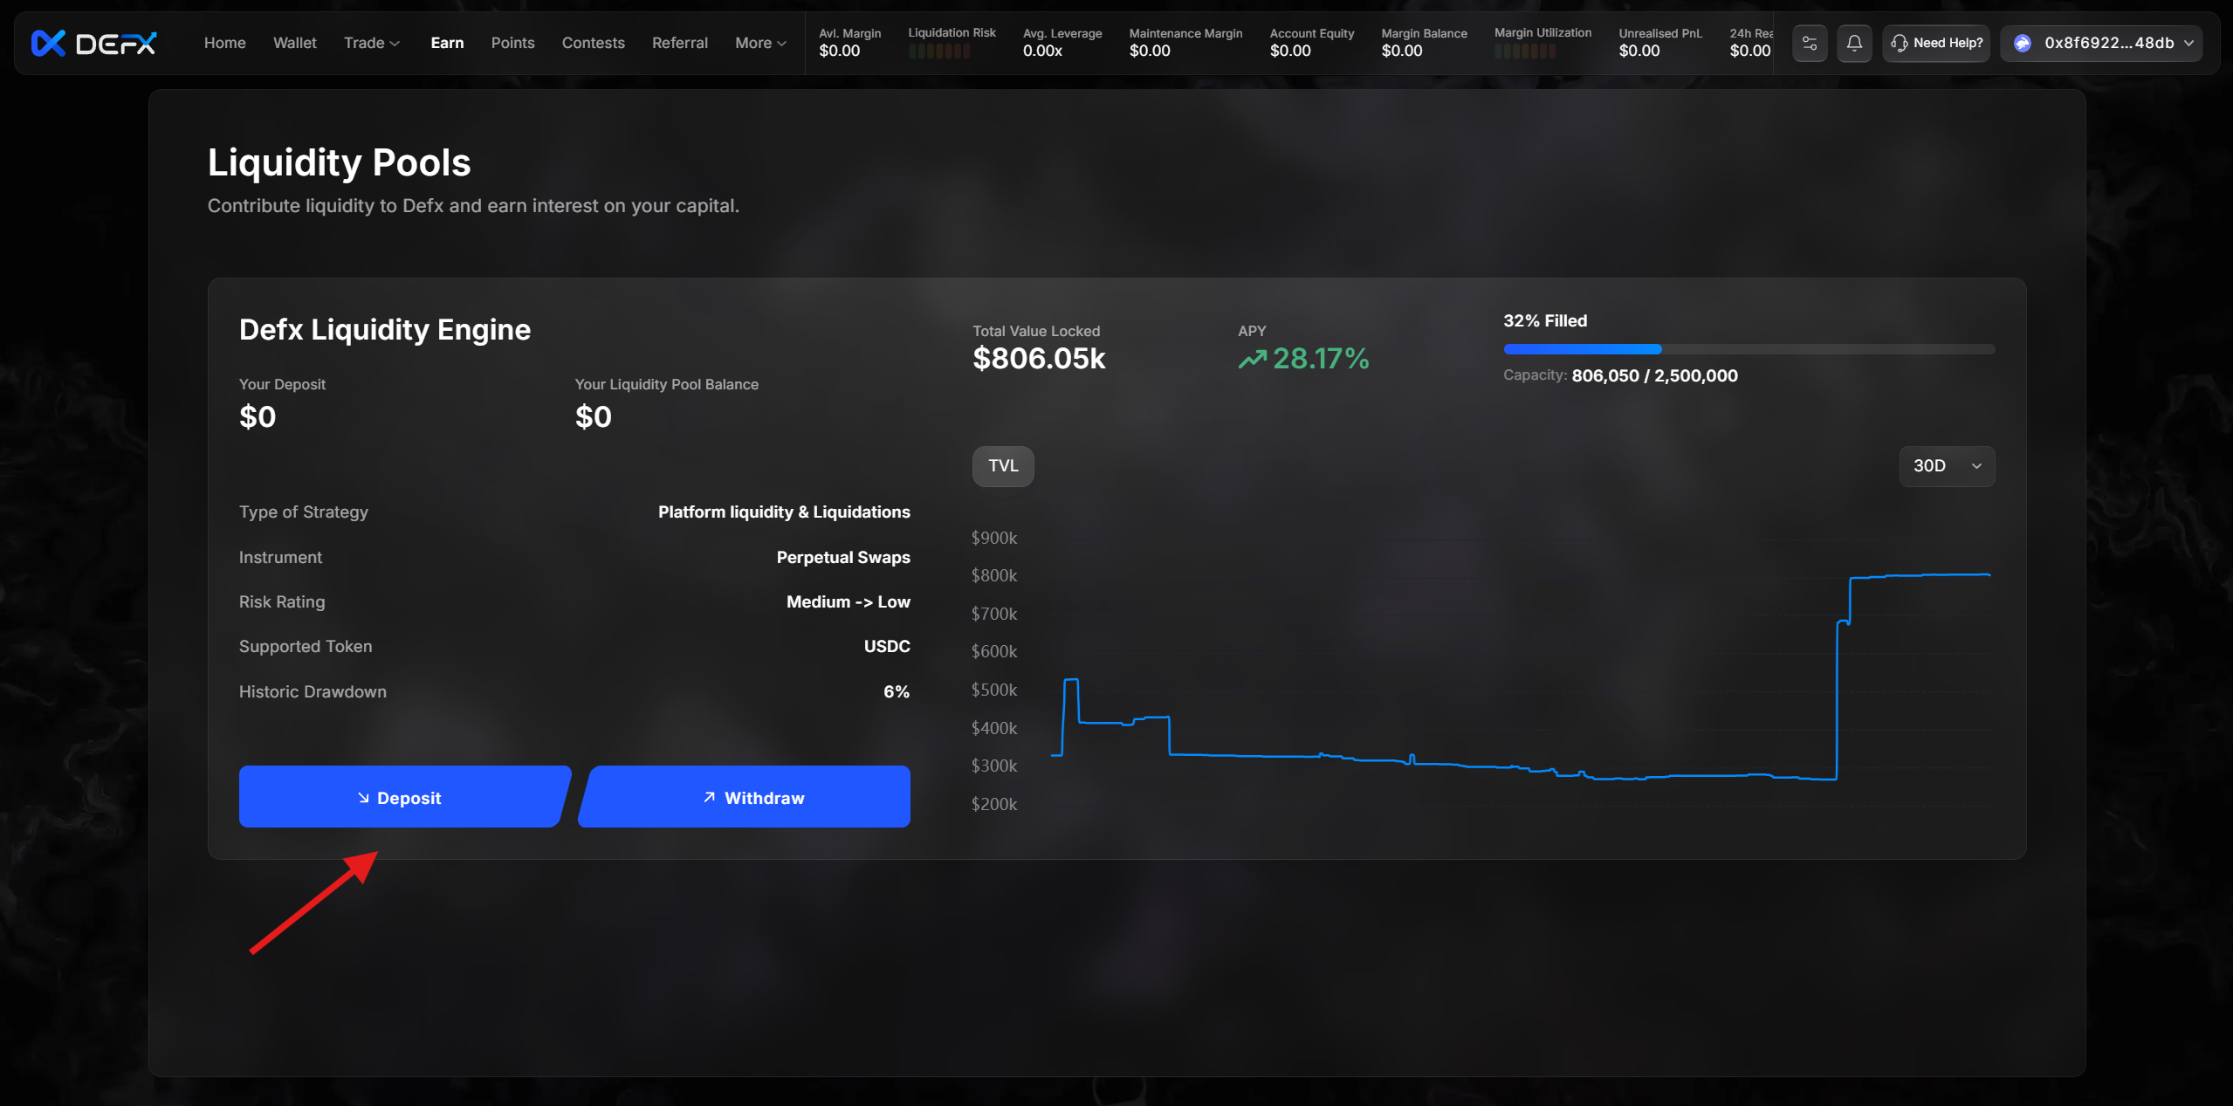Open the 30D time range dropdown
Viewport: 2233px width, 1106px height.
pos(1947,466)
